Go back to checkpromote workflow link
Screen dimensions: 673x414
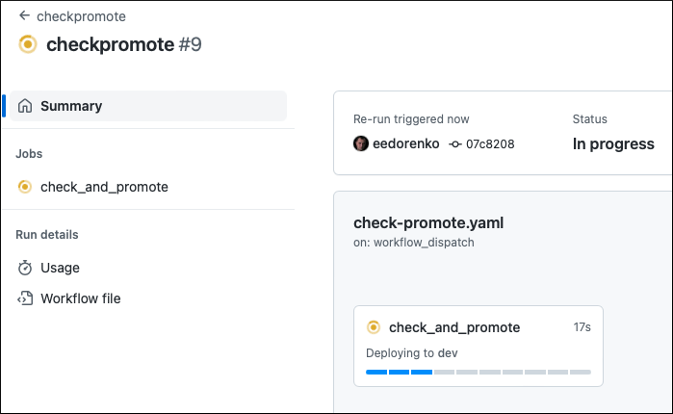(81, 16)
